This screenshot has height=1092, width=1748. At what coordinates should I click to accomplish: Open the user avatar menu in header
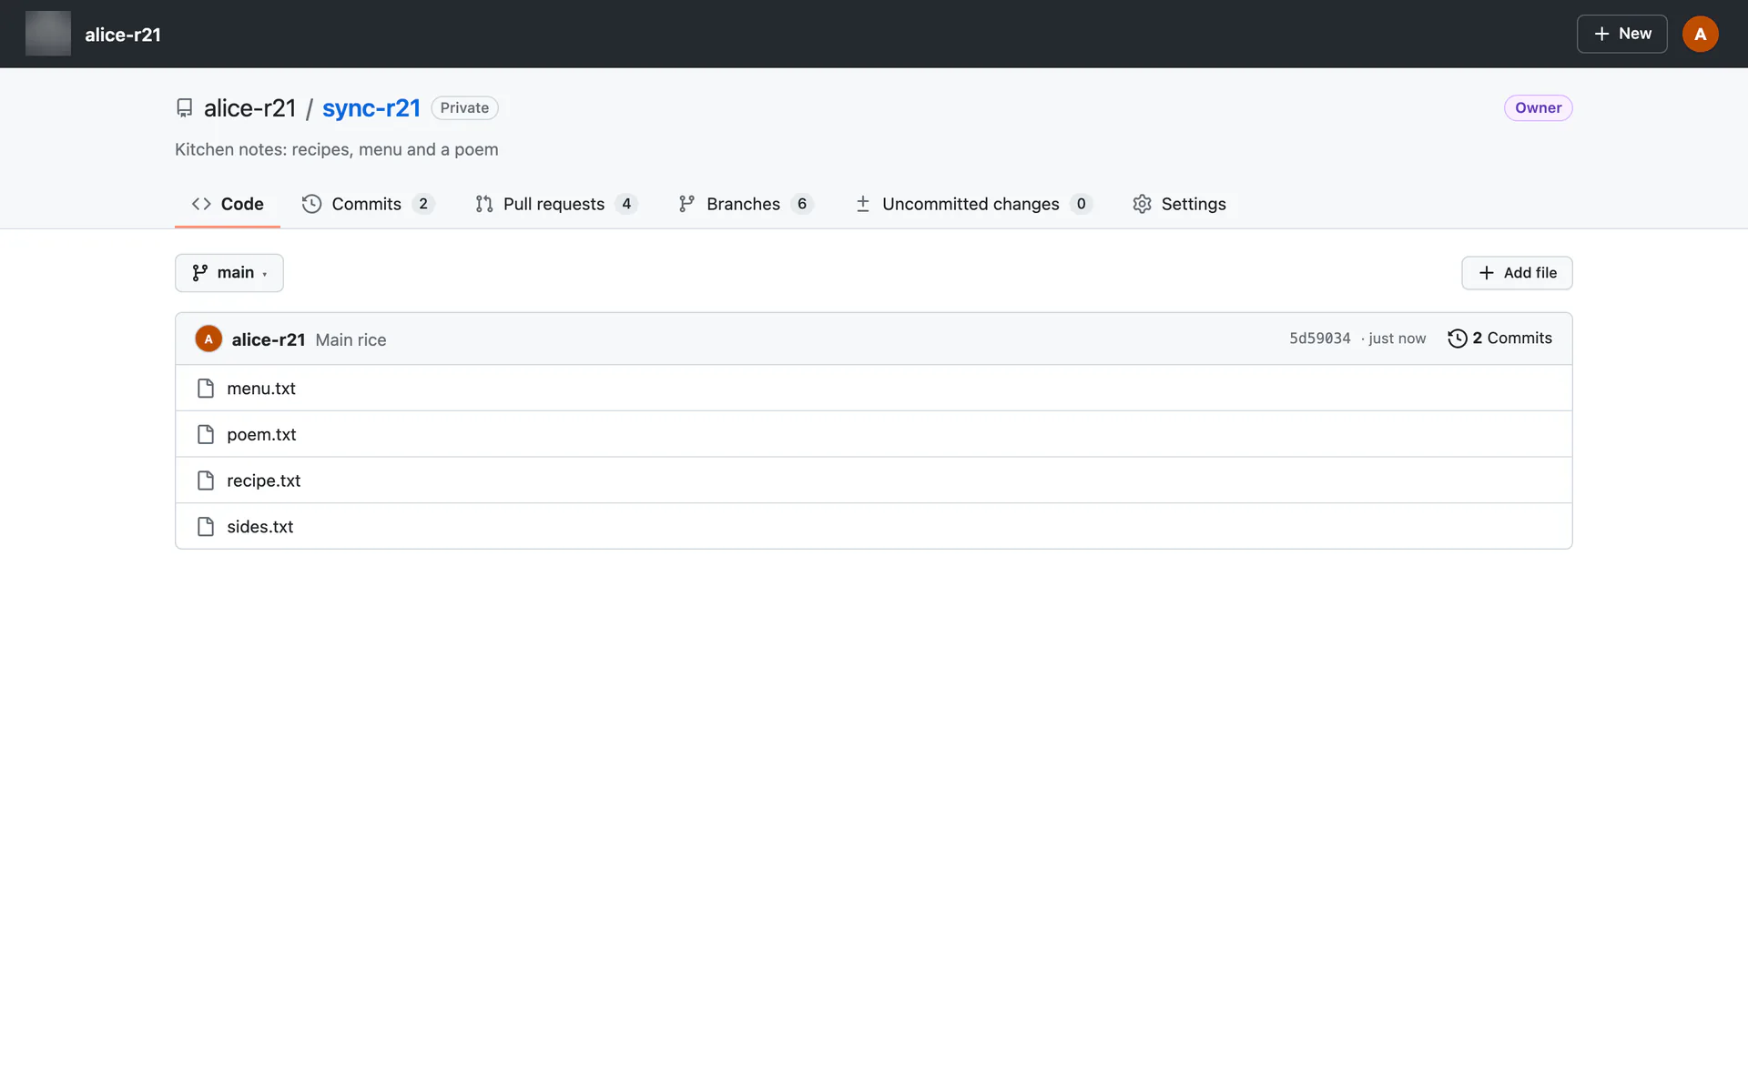pyautogui.click(x=1700, y=34)
